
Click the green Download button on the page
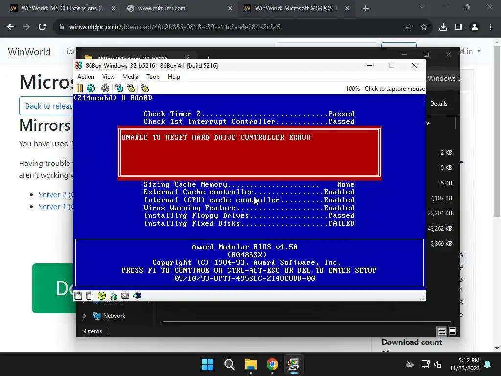[54, 288]
